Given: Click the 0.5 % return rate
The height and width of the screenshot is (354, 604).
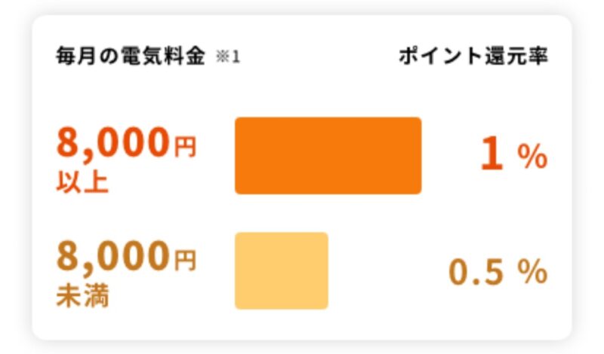Looking at the screenshot, I should 498,272.
